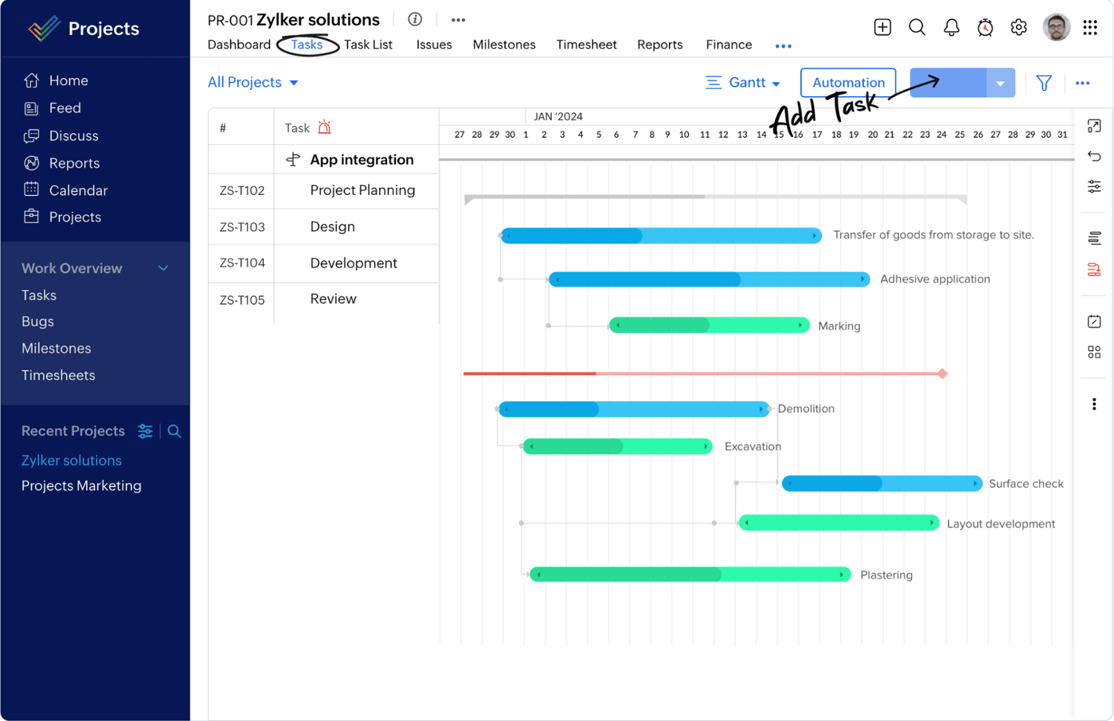The width and height of the screenshot is (1114, 721).
Task: Search recent projects with magnifier icon
Action: click(x=174, y=431)
